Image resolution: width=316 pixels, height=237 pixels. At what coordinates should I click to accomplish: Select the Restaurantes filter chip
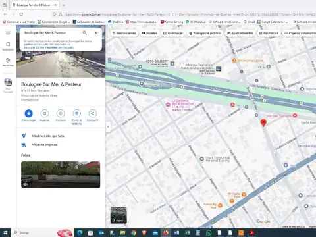[x=124, y=33]
